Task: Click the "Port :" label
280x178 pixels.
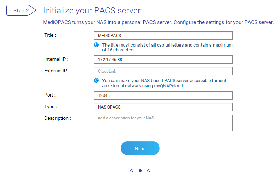Action: [x=50, y=95]
